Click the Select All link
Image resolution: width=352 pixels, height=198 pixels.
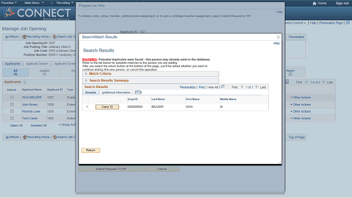16,125
